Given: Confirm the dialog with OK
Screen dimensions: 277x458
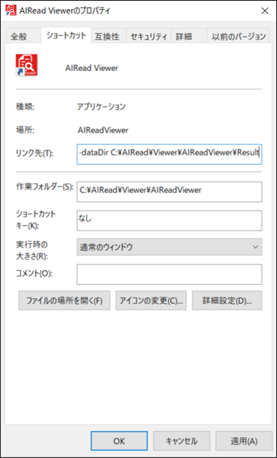Looking at the screenshot, I should pyautogui.click(x=119, y=441).
